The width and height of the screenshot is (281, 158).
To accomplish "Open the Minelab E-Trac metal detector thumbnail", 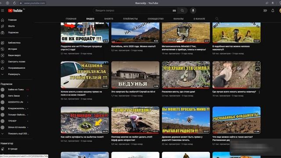I will (186, 33).
